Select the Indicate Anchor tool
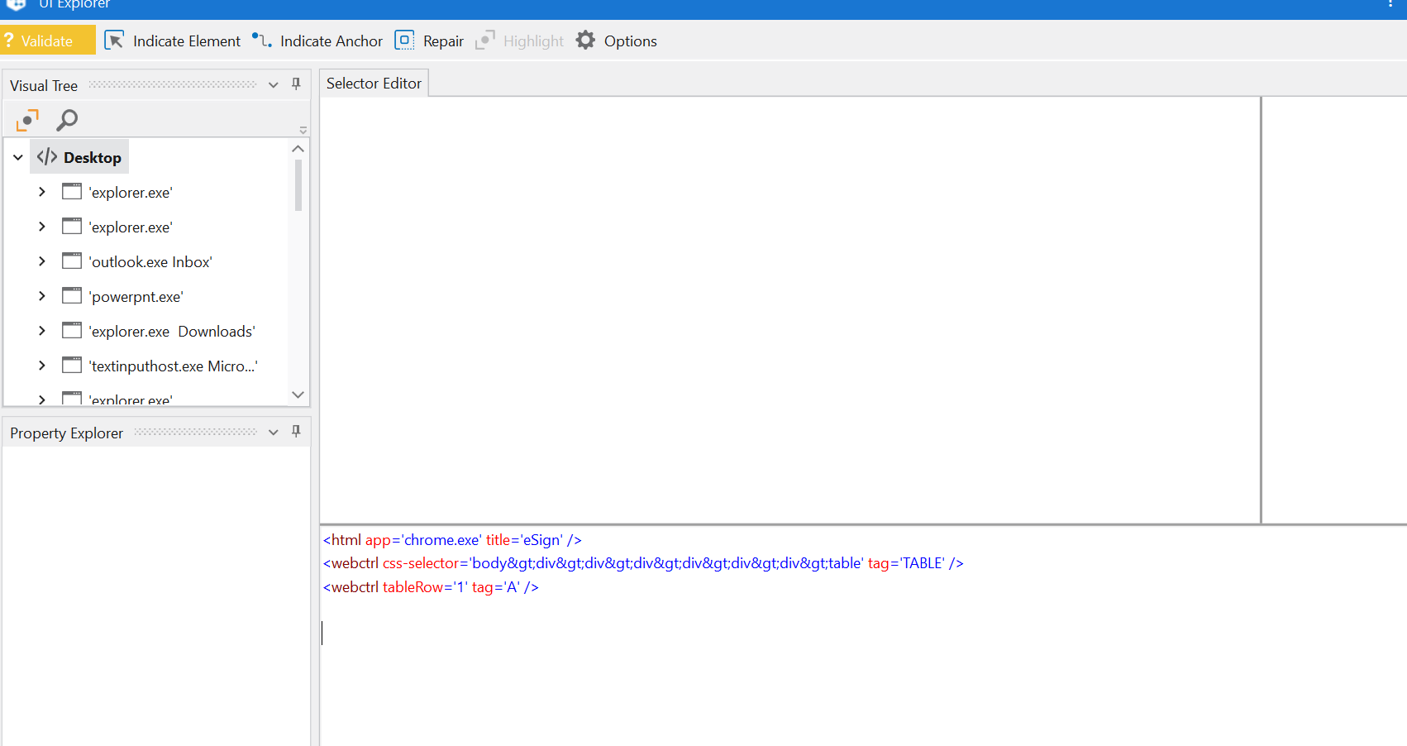 tap(261, 40)
